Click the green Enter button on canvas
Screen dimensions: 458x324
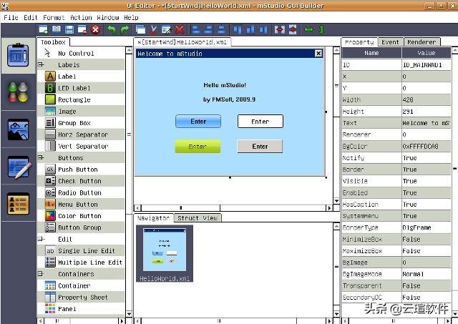click(x=198, y=147)
